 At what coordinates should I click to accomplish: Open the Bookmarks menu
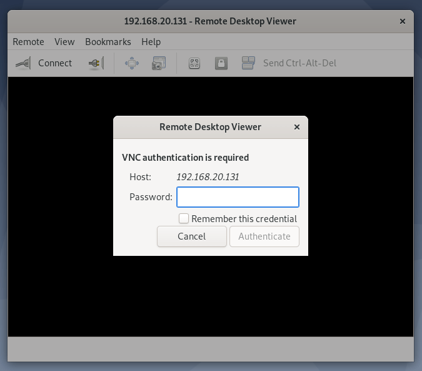108,42
